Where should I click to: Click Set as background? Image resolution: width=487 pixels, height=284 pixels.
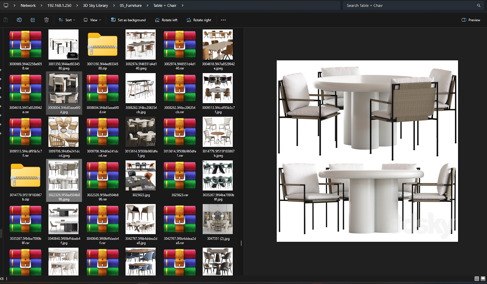pos(128,20)
